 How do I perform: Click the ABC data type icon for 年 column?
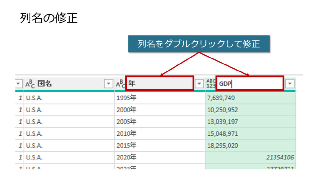pos(120,84)
